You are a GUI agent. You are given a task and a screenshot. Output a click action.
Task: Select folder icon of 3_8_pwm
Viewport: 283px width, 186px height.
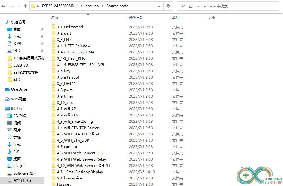click(x=53, y=90)
